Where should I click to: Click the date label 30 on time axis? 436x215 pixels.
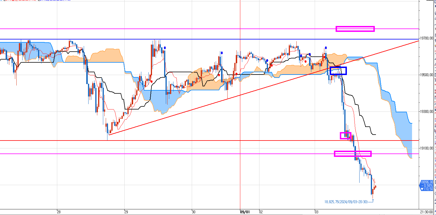[x=193, y=212]
